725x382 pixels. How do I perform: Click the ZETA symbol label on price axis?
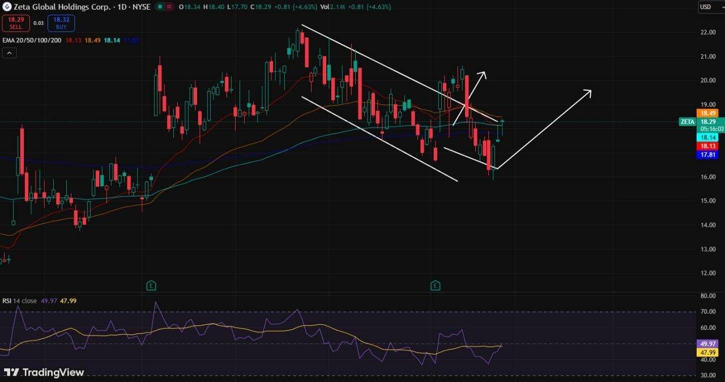point(686,122)
